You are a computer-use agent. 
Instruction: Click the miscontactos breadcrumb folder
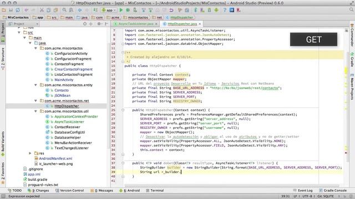point(135,17)
